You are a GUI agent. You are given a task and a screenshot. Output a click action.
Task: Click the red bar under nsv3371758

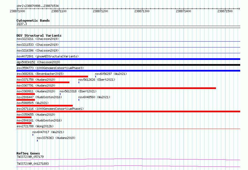pos(43,82)
